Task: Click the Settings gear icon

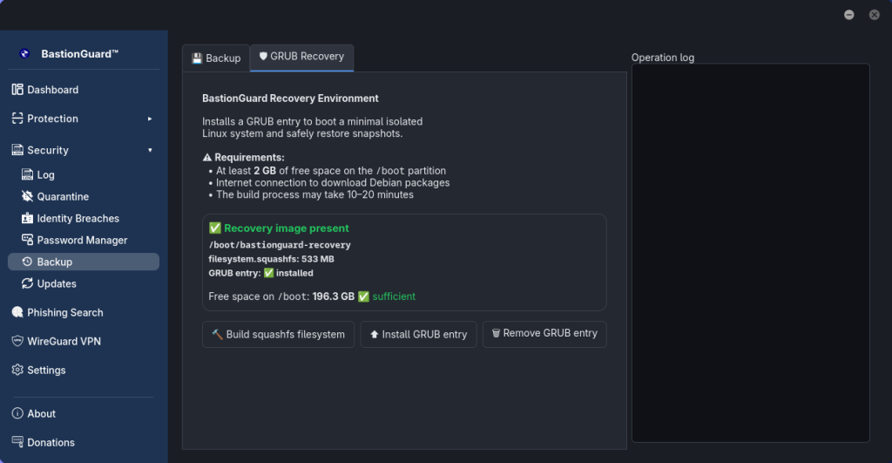Action: click(17, 370)
